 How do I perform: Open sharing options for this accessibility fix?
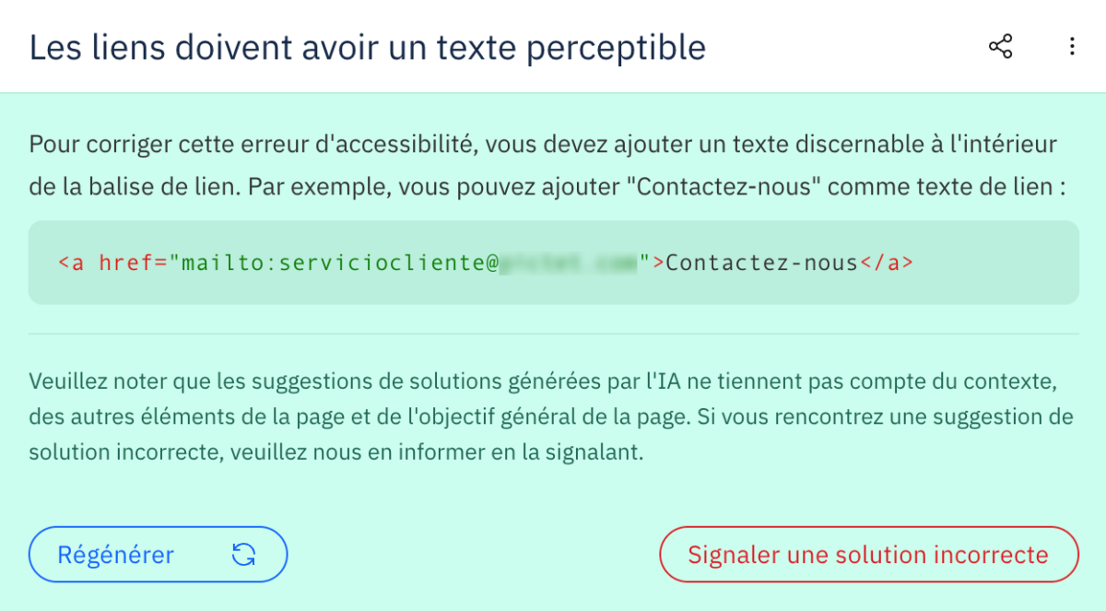pyautogui.click(x=1000, y=47)
